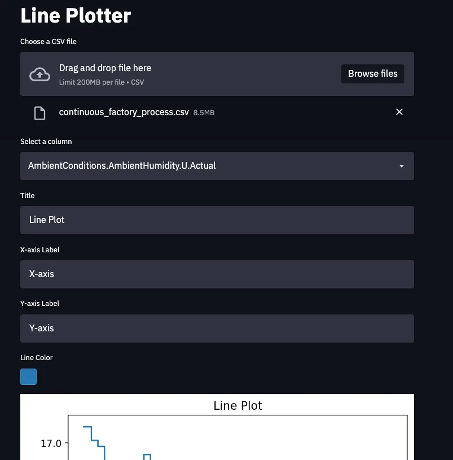Click the X to remove the uploaded CSV

399,112
